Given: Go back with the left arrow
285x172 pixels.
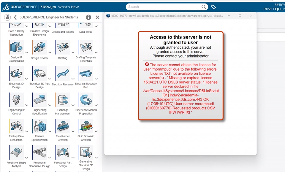Looking at the screenshot, I should [x=15, y=17].
